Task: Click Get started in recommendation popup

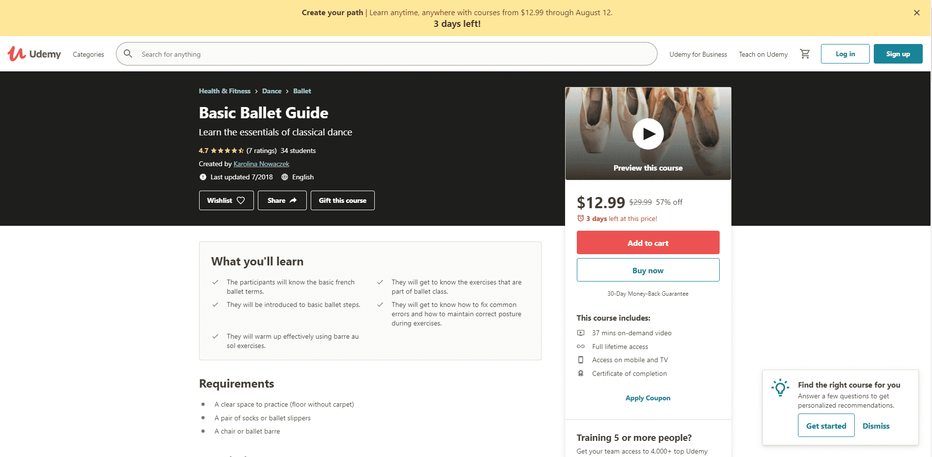Action: (826, 425)
